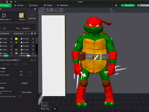Screen dimensions: 149x112
Task: Open filament 6 PLA Basic dropdown
Action: pos(25,46)
